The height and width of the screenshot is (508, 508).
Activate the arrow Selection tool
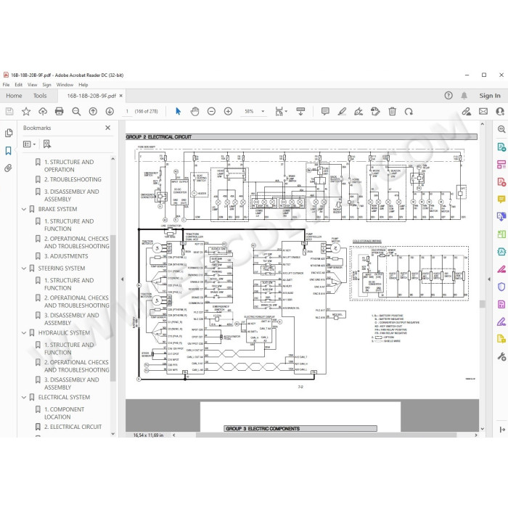tap(178, 112)
